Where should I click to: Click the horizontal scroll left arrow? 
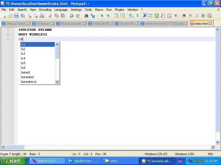(x=3, y=147)
